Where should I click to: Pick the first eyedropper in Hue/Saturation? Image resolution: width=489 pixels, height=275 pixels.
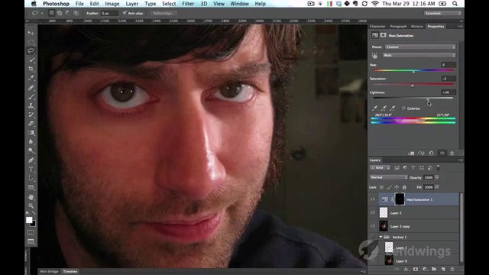[x=374, y=108]
